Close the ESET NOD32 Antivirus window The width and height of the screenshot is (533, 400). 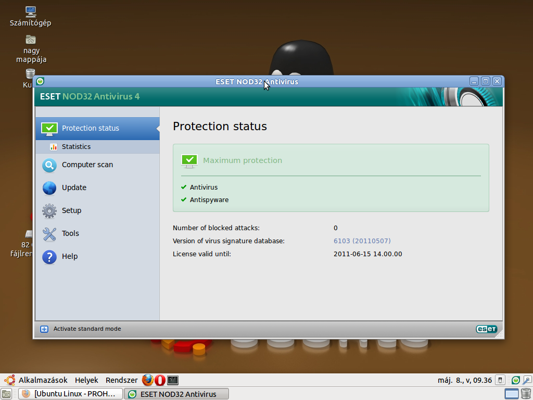[x=497, y=81]
